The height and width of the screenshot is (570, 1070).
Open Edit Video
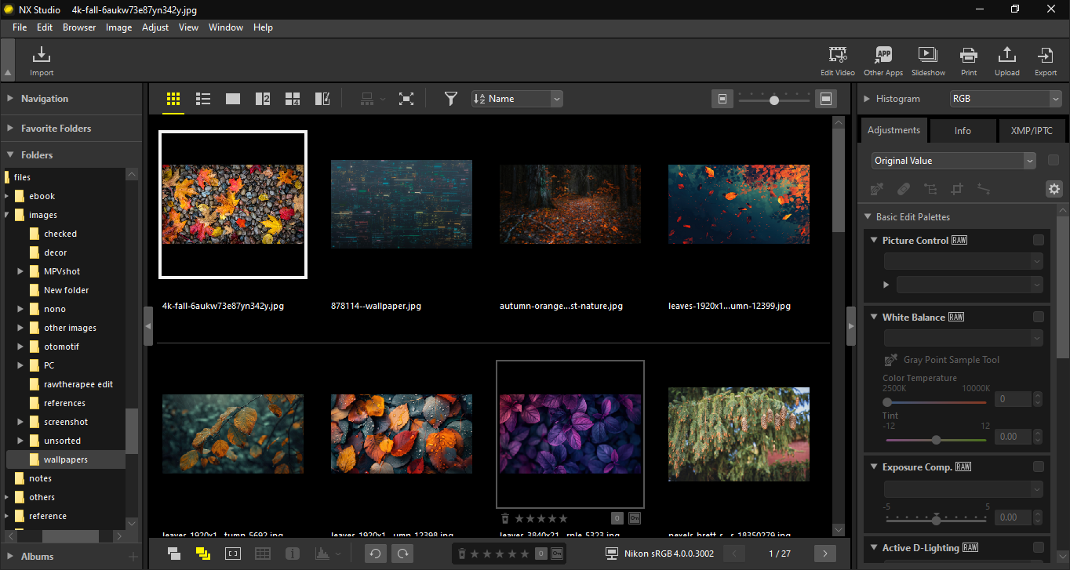click(x=838, y=61)
